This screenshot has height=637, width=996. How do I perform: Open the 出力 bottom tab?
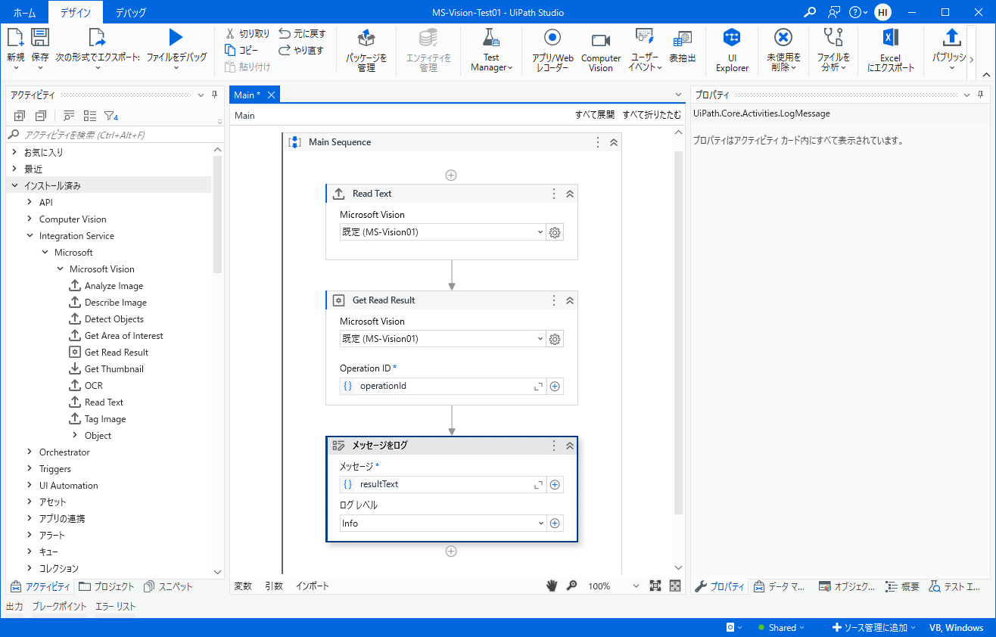click(x=14, y=607)
